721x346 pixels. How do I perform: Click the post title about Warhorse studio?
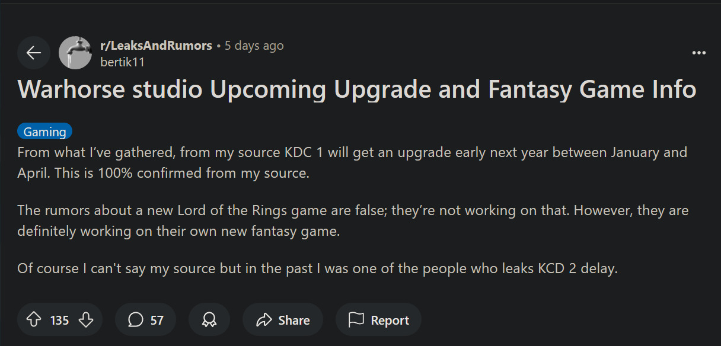(x=357, y=89)
